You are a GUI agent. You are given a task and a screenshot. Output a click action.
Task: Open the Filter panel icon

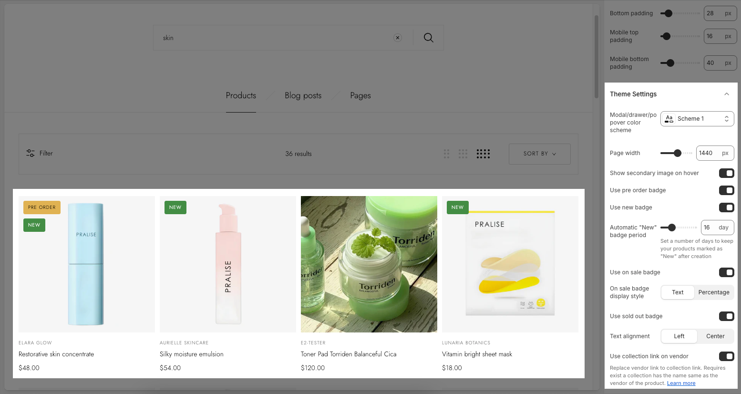pos(31,153)
